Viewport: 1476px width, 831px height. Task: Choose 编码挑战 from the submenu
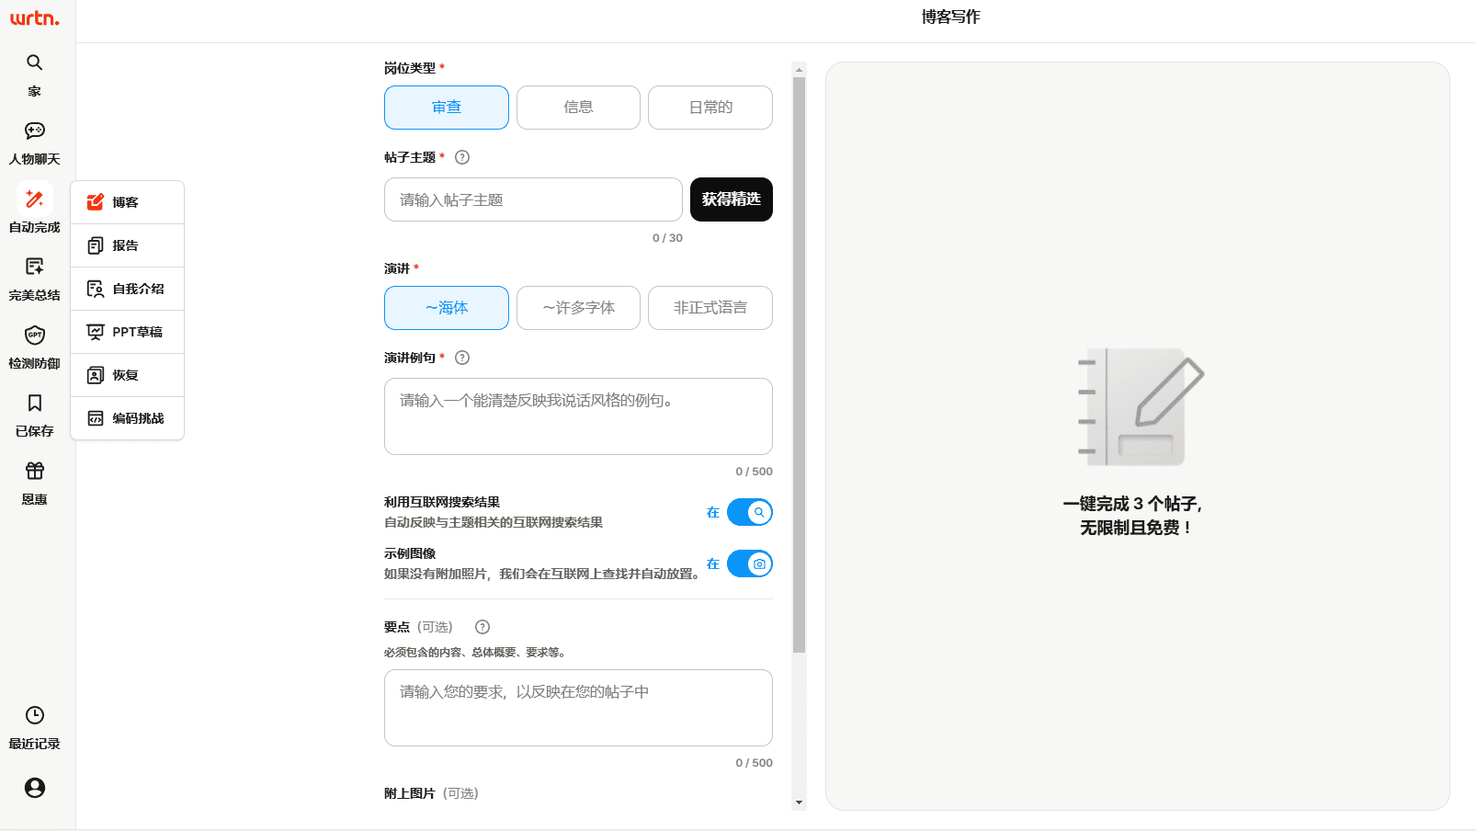tap(127, 418)
